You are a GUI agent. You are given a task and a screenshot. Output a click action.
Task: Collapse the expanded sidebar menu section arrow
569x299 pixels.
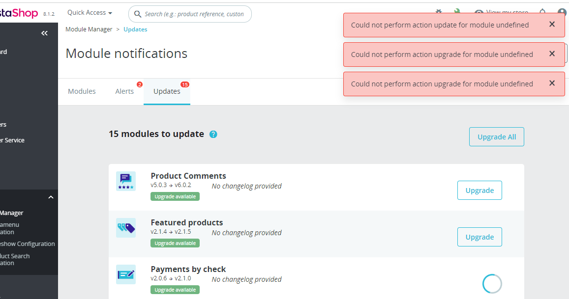click(51, 197)
